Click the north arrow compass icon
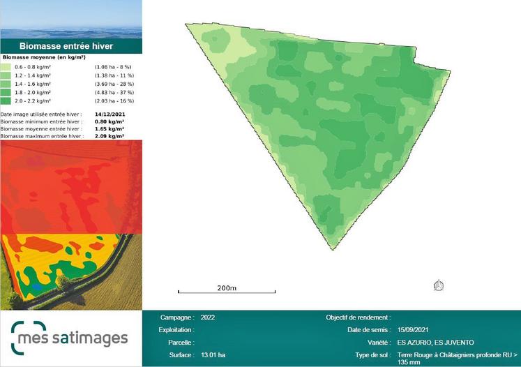The image size is (521, 367). coord(439,285)
